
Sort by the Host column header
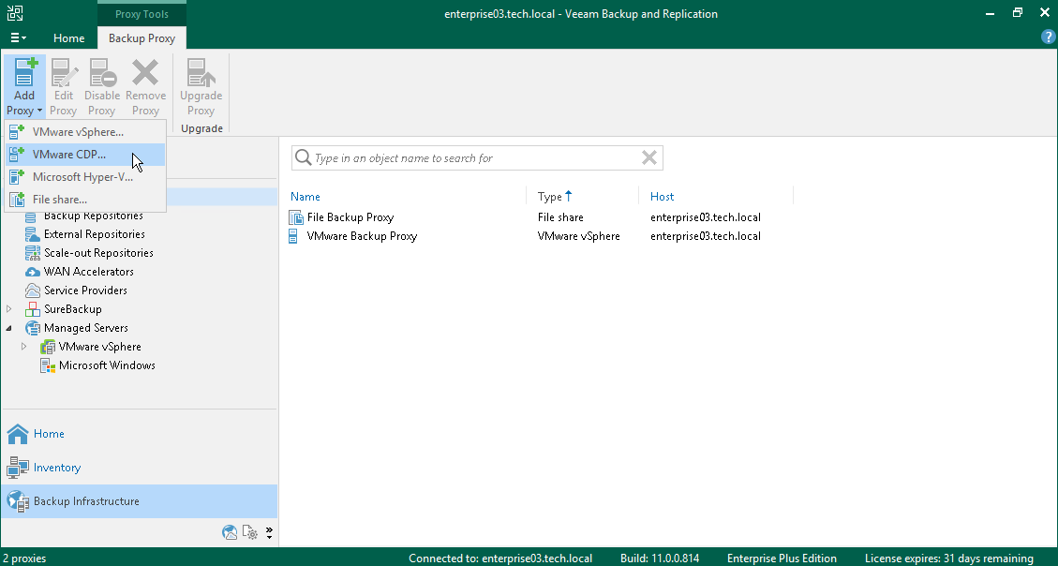(662, 196)
